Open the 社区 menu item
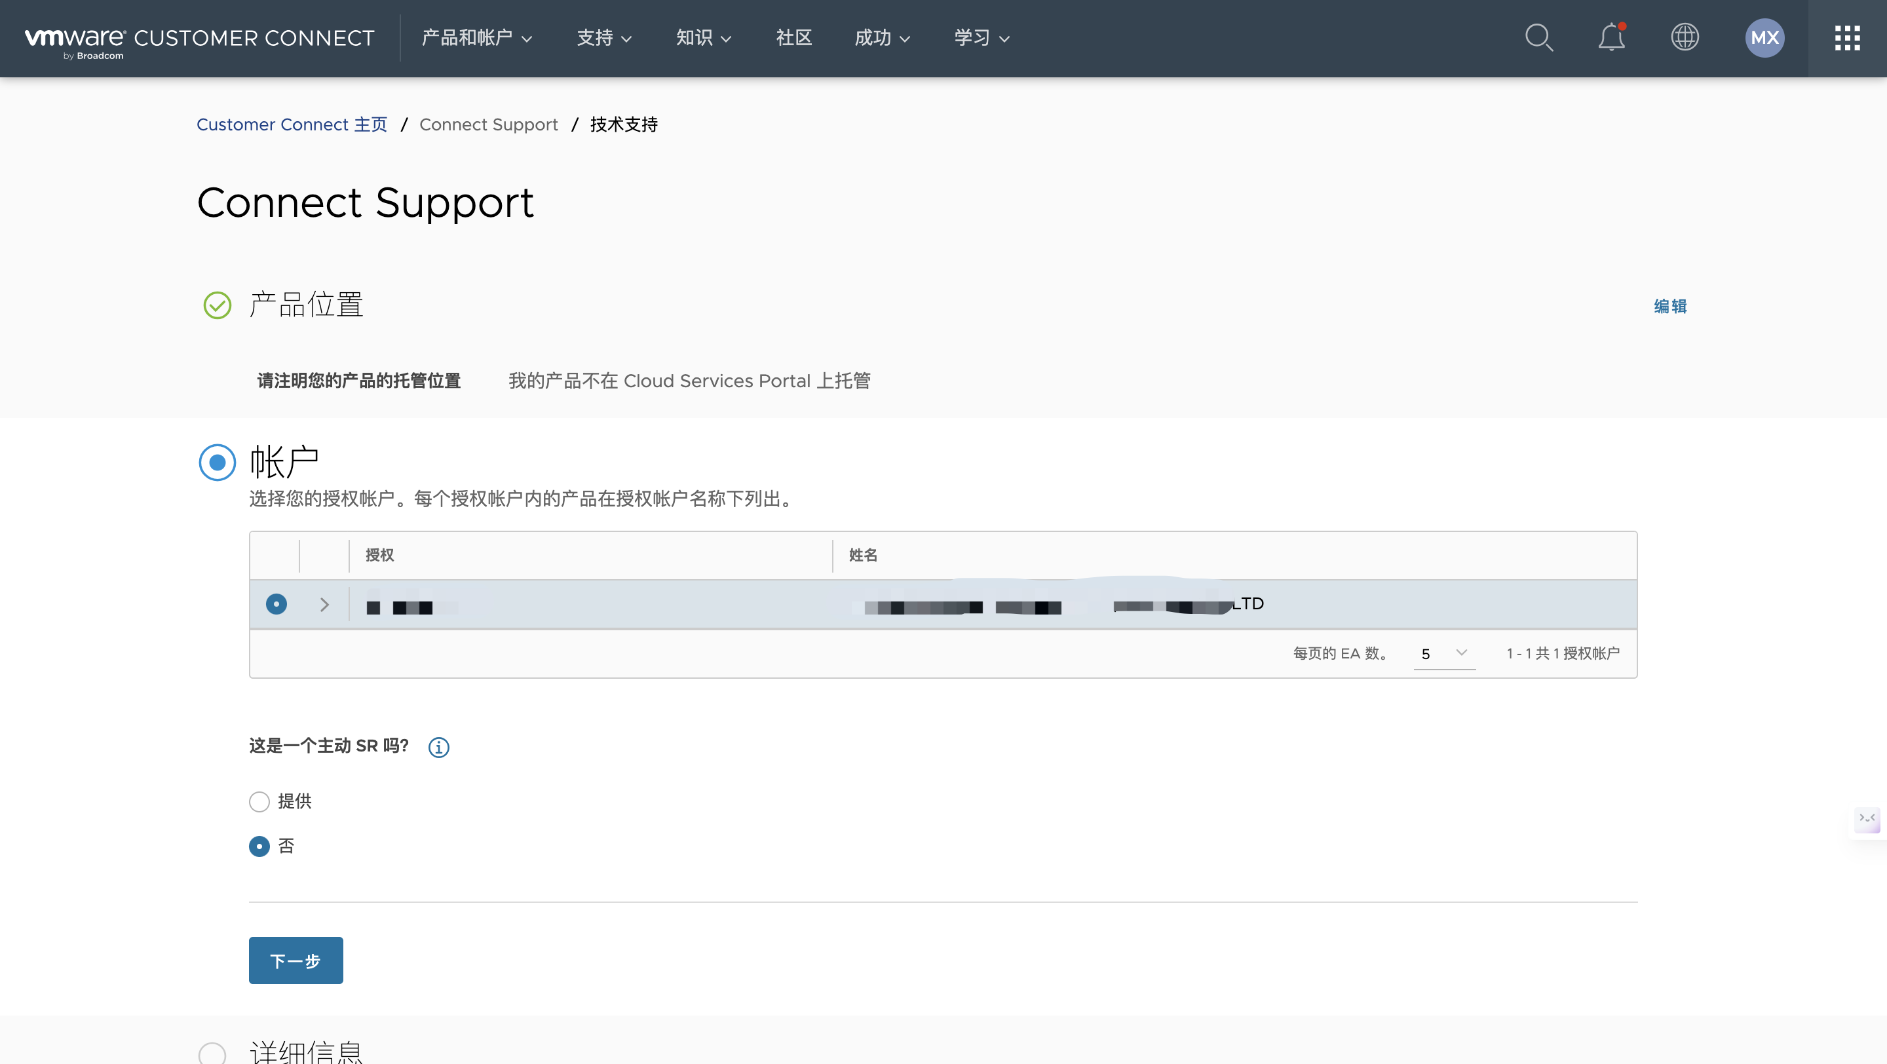 pyautogui.click(x=794, y=38)
